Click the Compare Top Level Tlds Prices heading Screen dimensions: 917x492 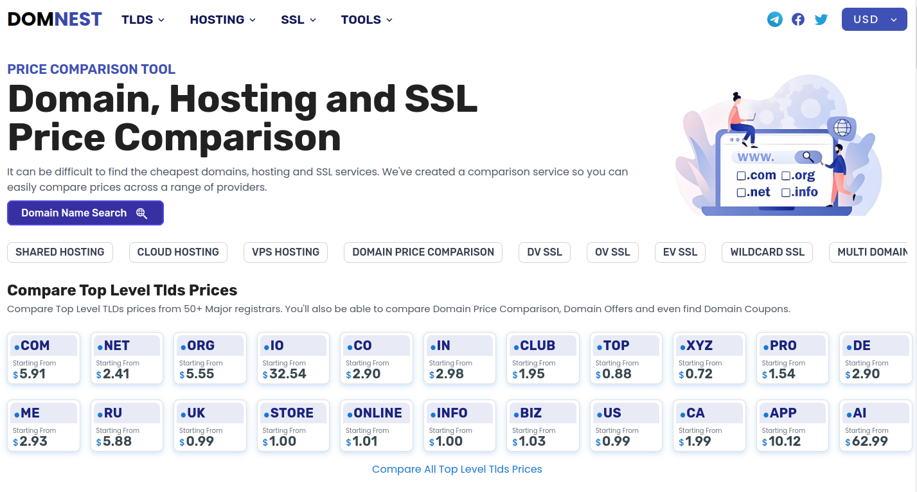tap(122, 290)
